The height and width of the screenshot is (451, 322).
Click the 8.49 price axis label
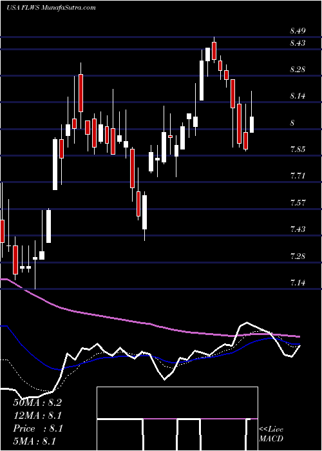coord(298,31)
